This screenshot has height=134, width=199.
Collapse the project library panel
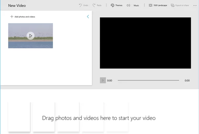coord(88,17)
